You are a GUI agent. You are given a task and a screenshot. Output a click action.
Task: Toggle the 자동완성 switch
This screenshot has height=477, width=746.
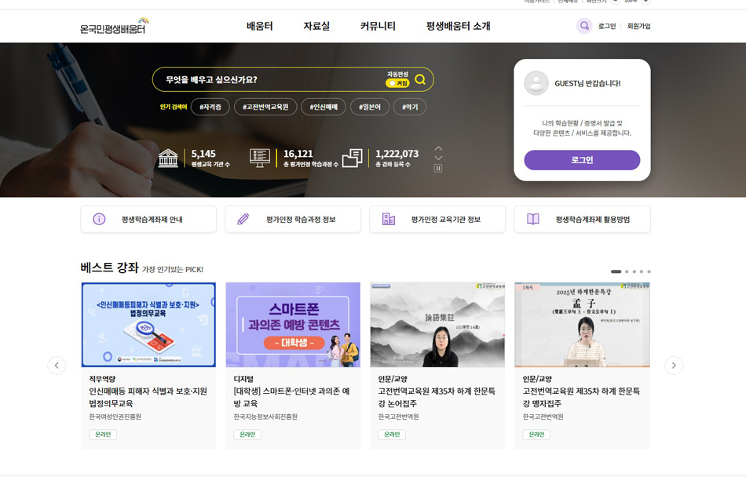point(398,83)
